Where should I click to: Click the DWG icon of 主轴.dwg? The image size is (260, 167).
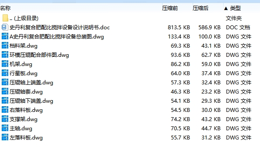click(5, 128)
